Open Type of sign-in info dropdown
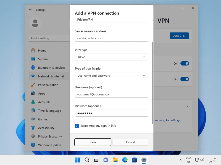This screenshot has width=221, height=165. pyautogui.click(x=111, y=76)
